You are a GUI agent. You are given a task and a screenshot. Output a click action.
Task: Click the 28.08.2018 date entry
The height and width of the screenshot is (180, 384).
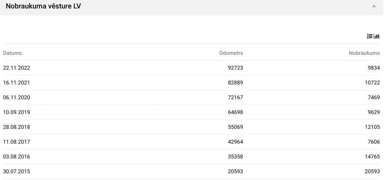(16, 127)
